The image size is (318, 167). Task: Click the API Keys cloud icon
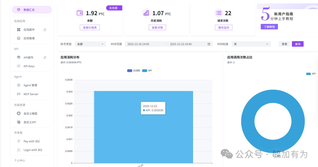[x=19, y=66]
